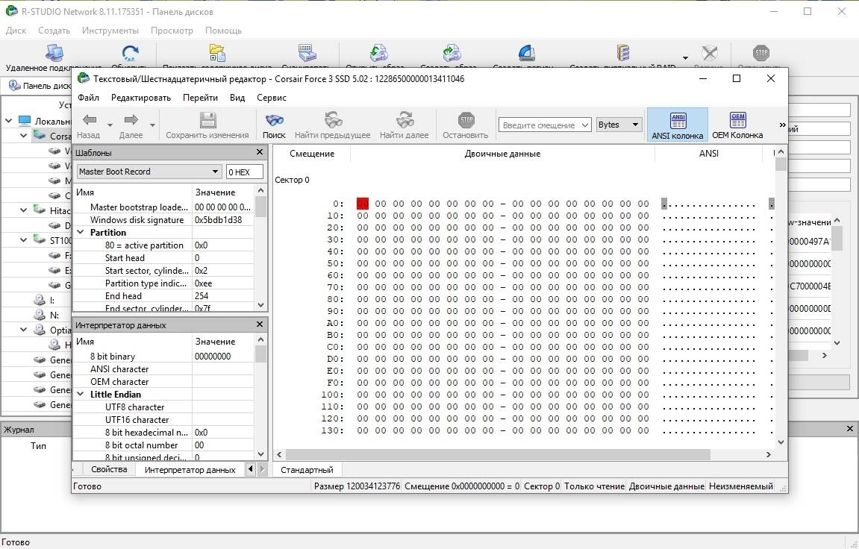
Task: Click the Scan icon in main toolbar
Action: click(307, 53)
